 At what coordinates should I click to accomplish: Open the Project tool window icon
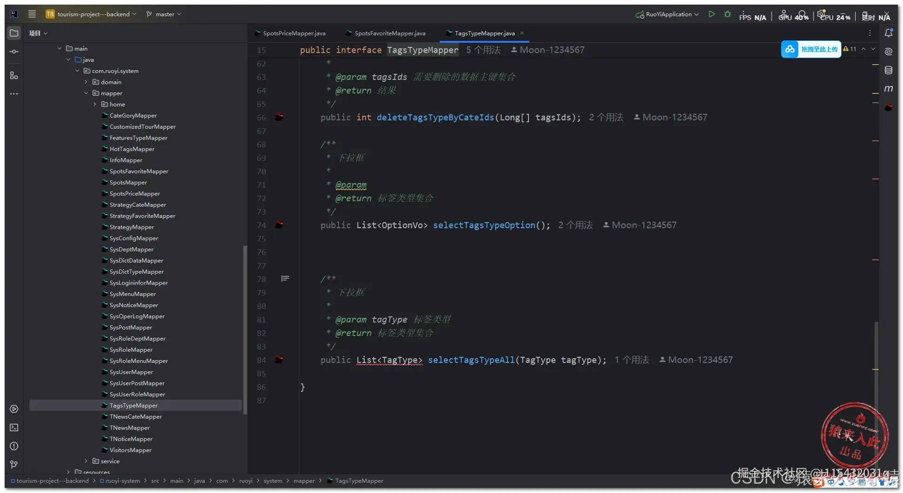pyautogui.click(x=14, y=33)
